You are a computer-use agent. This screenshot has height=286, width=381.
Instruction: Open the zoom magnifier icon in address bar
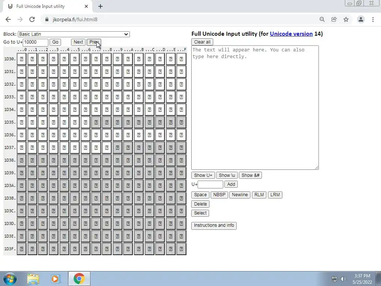point(322,19)
